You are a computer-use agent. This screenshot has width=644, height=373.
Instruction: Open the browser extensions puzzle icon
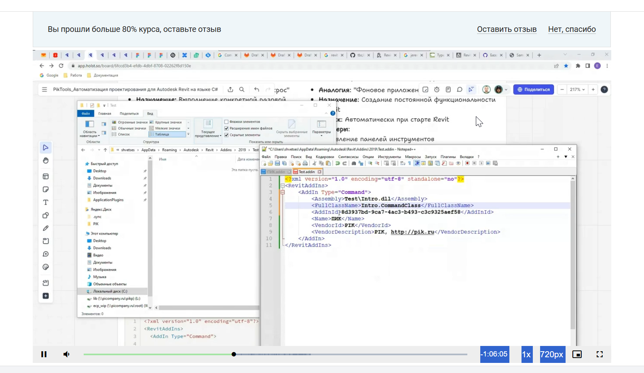coord(578,66)
